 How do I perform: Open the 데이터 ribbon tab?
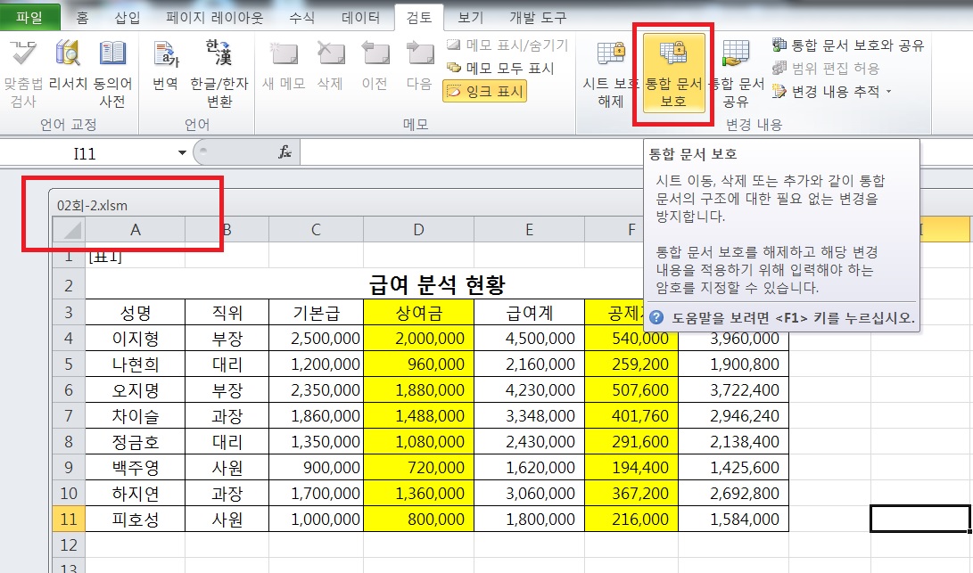tap(362, 17)
